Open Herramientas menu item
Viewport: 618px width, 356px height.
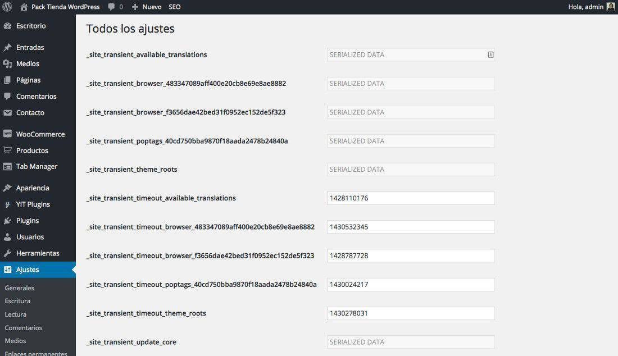[x=38, y=253]
